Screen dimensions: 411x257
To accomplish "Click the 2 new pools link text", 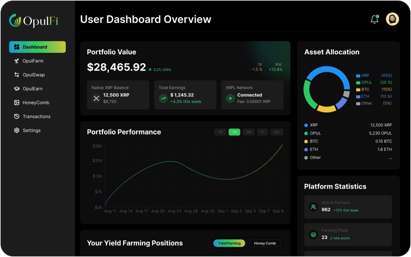I will pos(340,238).
